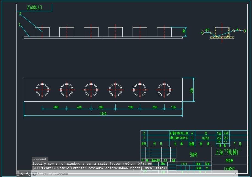Select the 序号 header cell
The width and height of the screenshot is (252, 177).
[144, 144]
